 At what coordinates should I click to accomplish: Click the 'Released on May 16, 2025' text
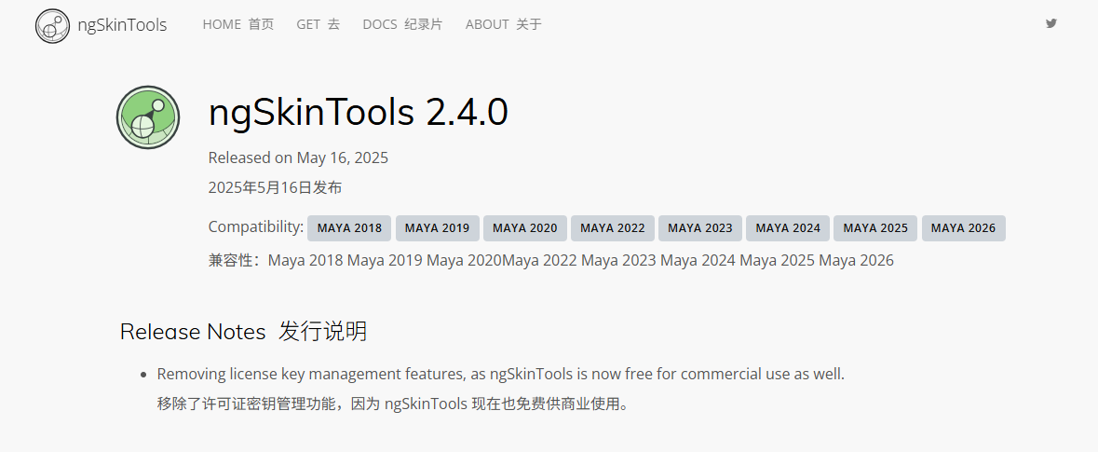pos(298,158)
